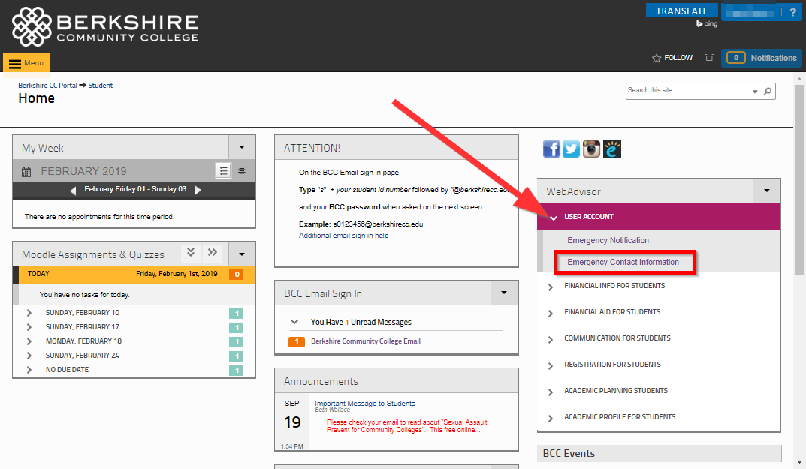Click the help question mark icon
The height and width of the screenshot is (469, 806).
pyautogui.click(x=792, y=12)
